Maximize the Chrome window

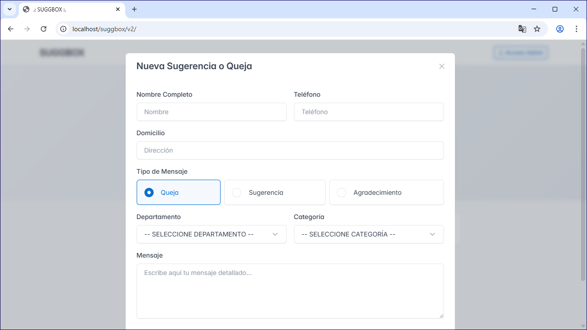[555, 9]
